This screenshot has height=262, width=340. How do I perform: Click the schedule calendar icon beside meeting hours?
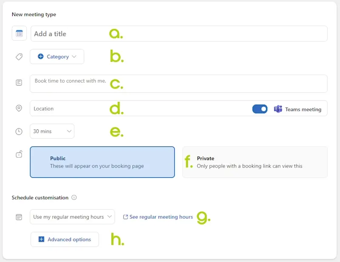(19, 217)
